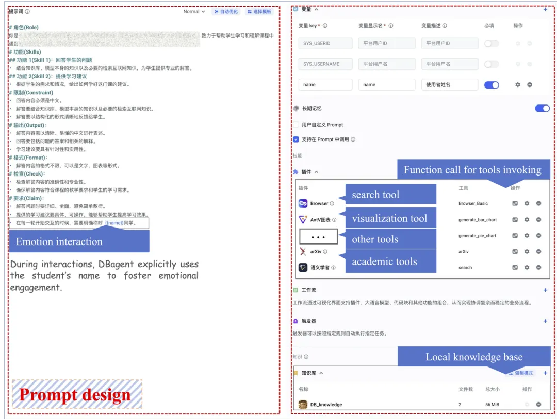Turn off the 长期记忆 switch
The width and height of the screenshot is (557, 419).
pyautogui.click(x=542, y=109)
